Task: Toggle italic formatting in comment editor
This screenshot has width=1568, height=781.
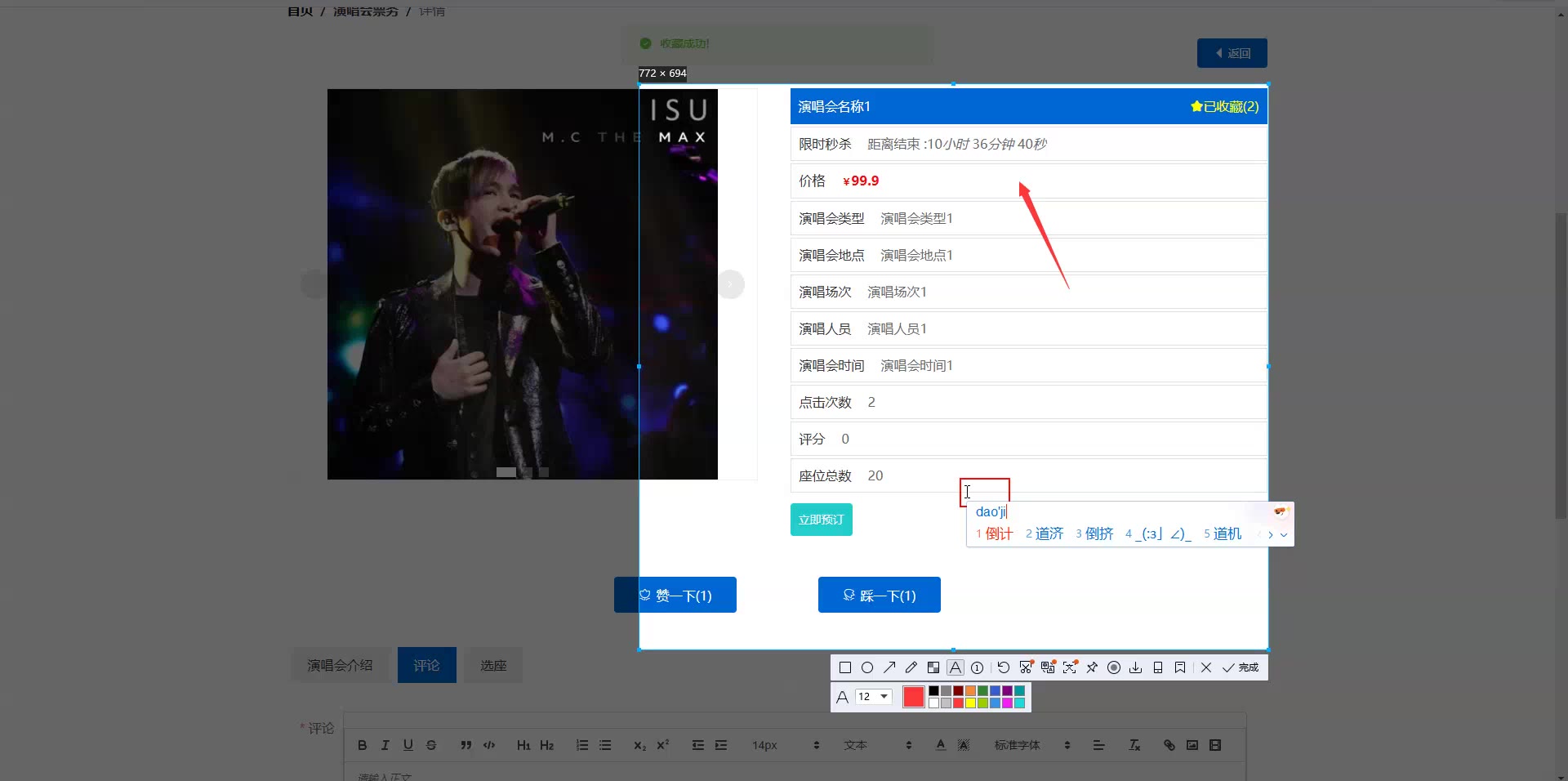Action: pos(385,745)
